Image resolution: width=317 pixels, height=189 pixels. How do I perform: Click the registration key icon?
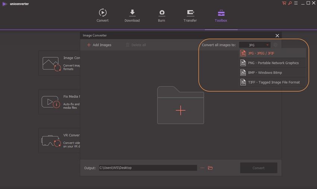pos(289,3)
